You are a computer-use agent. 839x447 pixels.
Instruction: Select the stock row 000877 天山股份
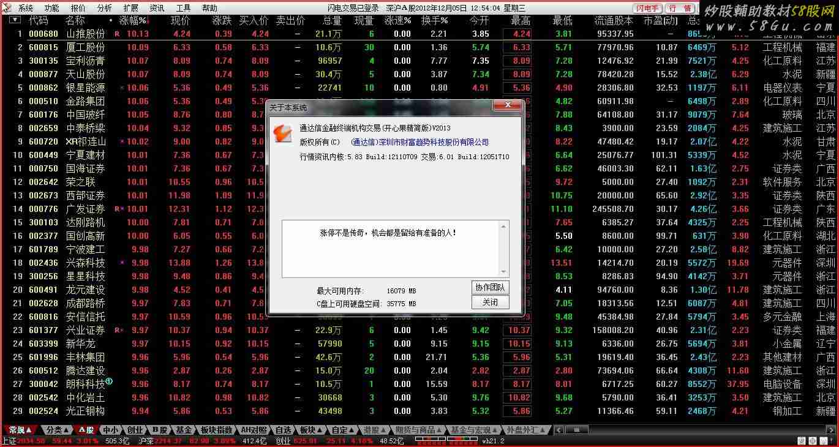coord(419,74)
